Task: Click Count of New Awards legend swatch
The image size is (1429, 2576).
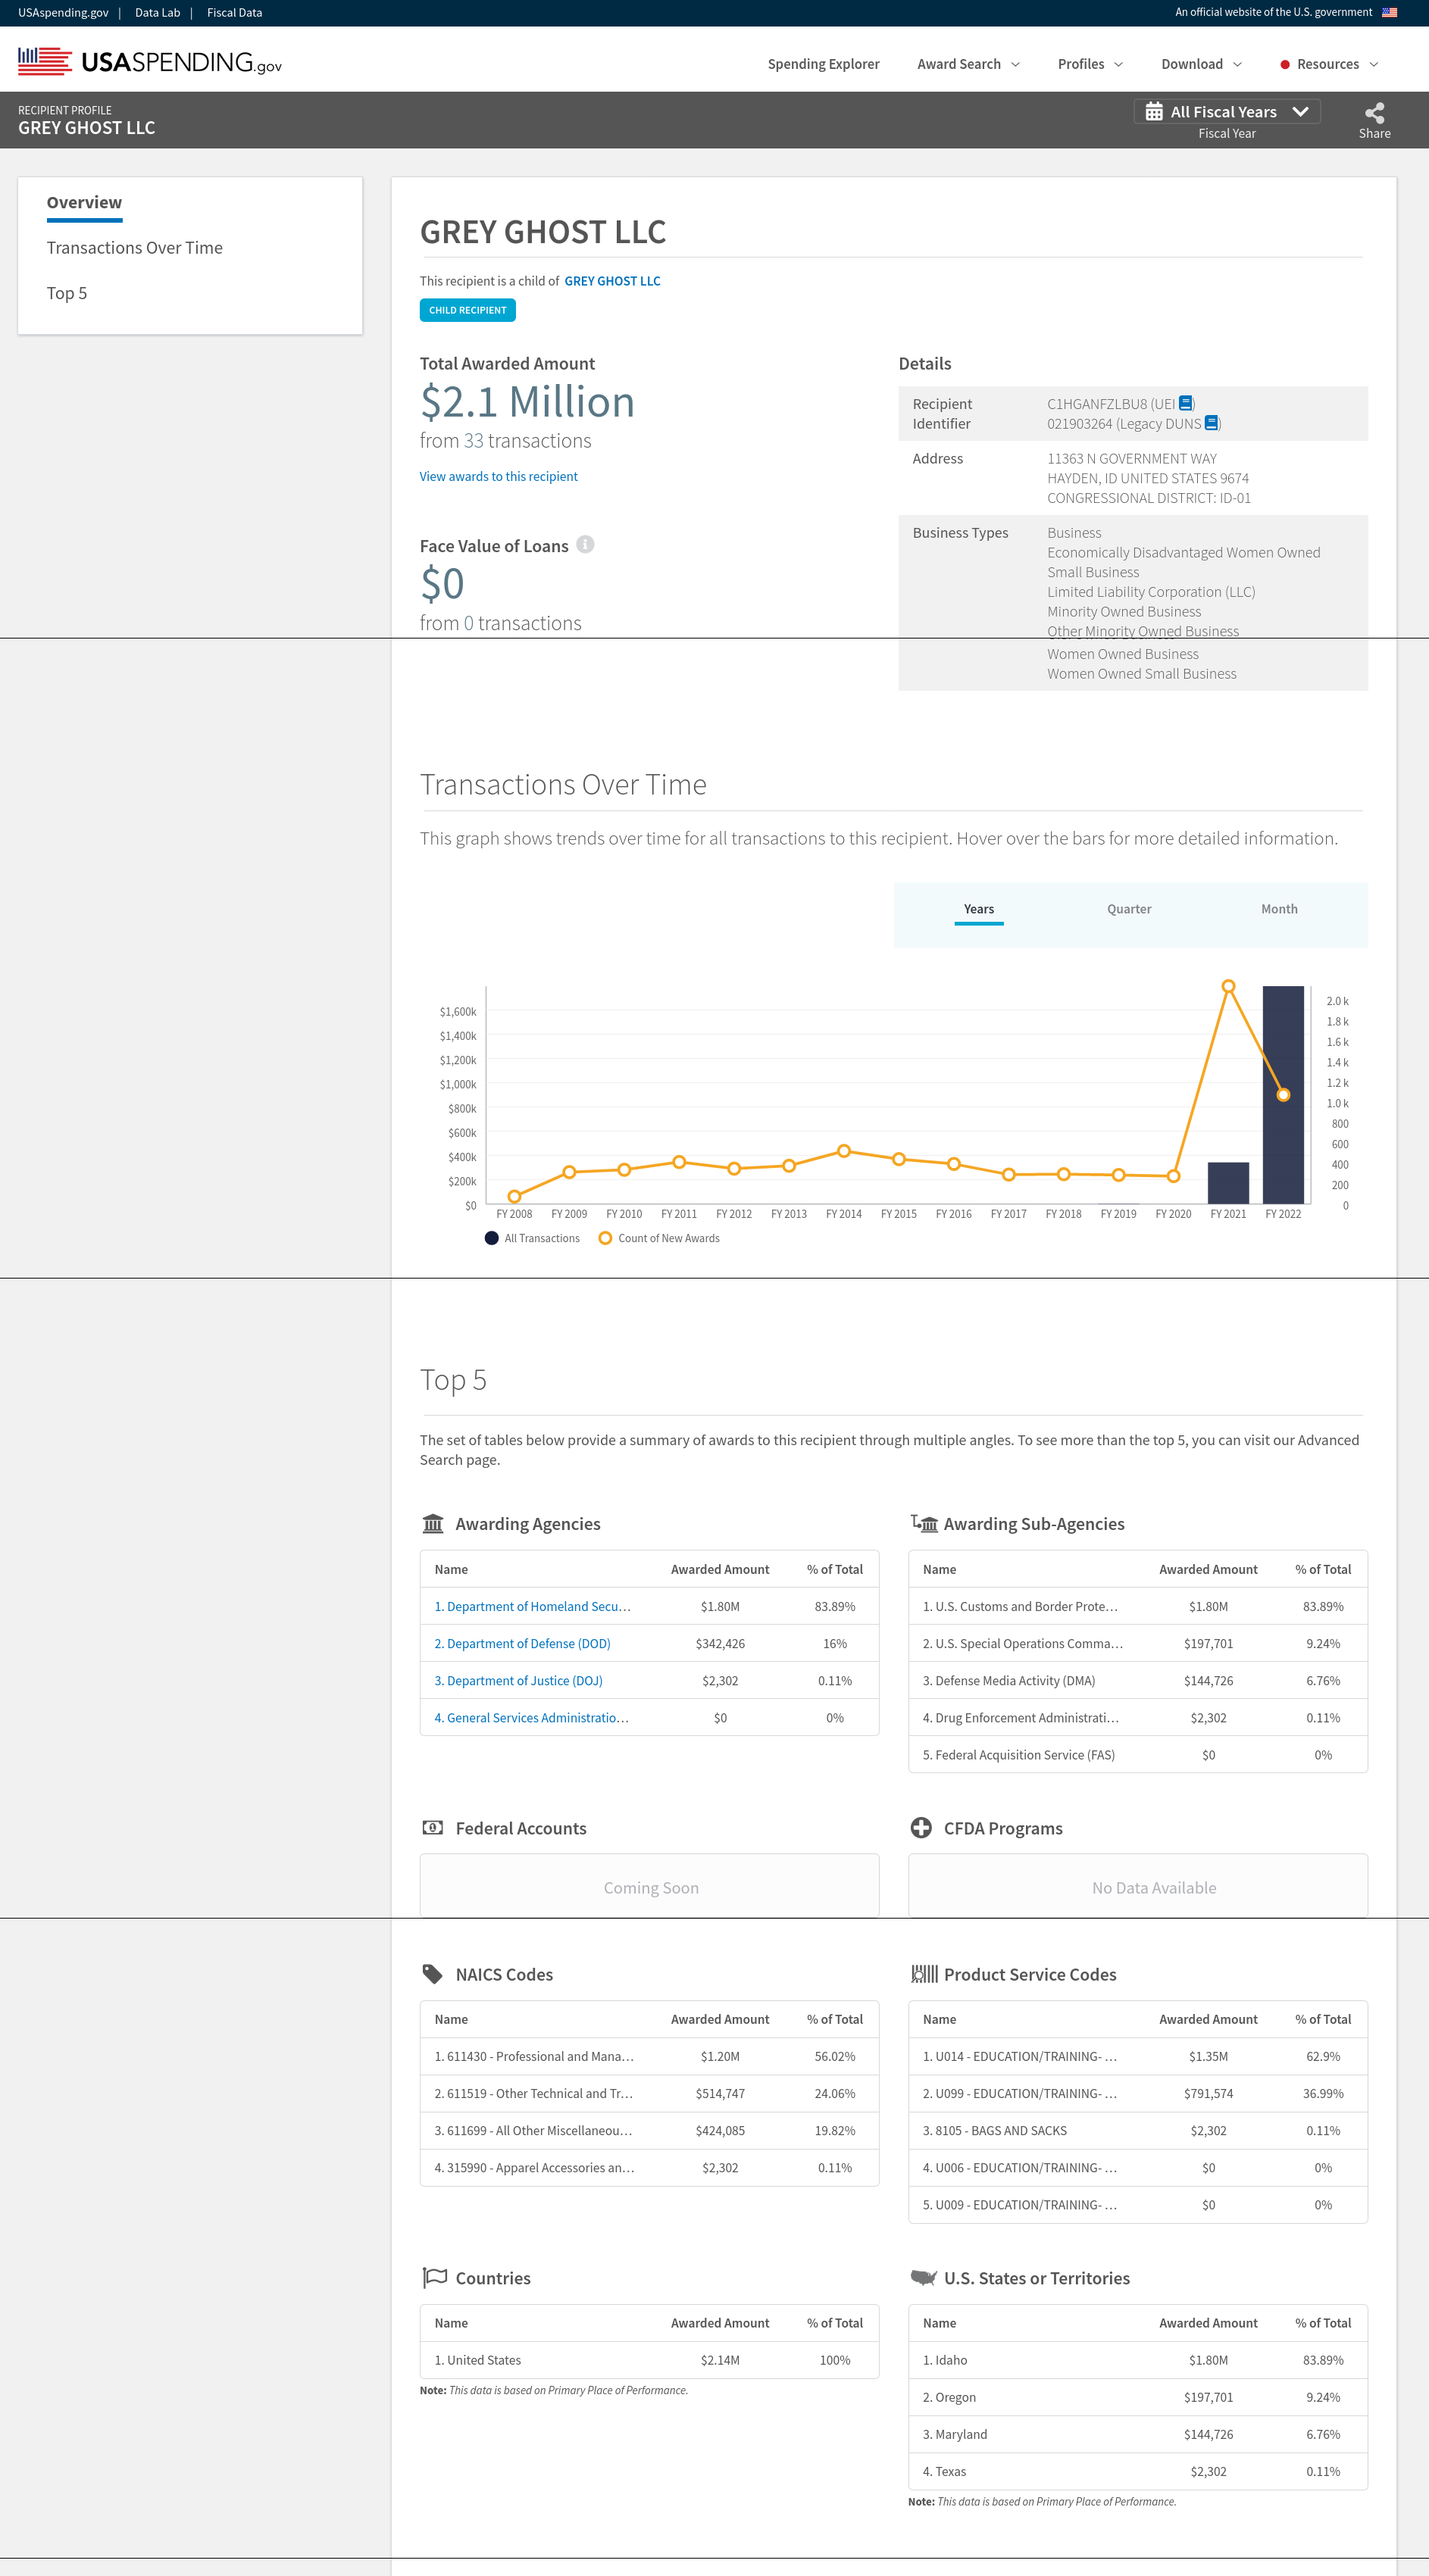Action: click(604, 1238)
